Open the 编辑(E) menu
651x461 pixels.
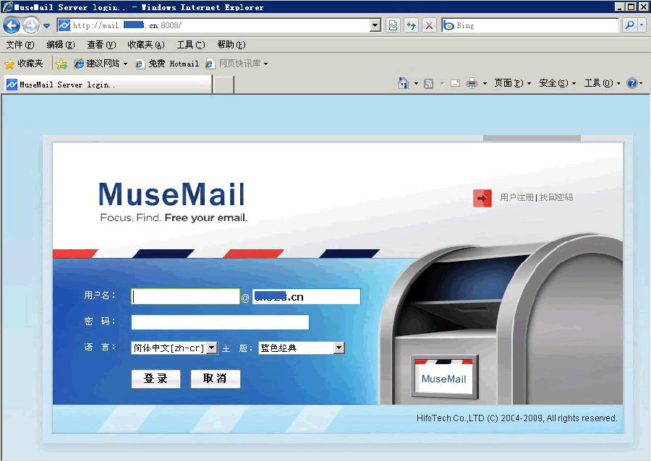[61, 44]
